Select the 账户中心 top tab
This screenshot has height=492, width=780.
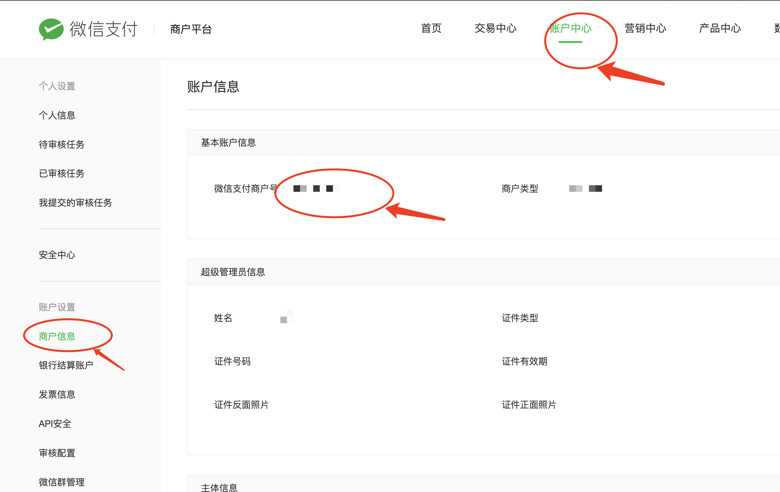[571, 29]
